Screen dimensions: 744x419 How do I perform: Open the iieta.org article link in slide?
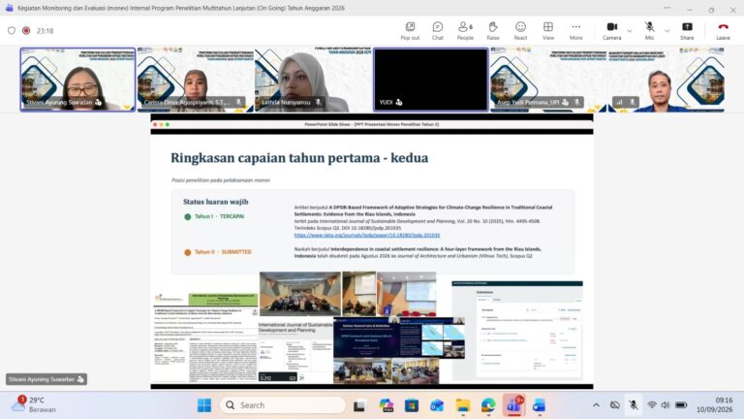(367, 235)
